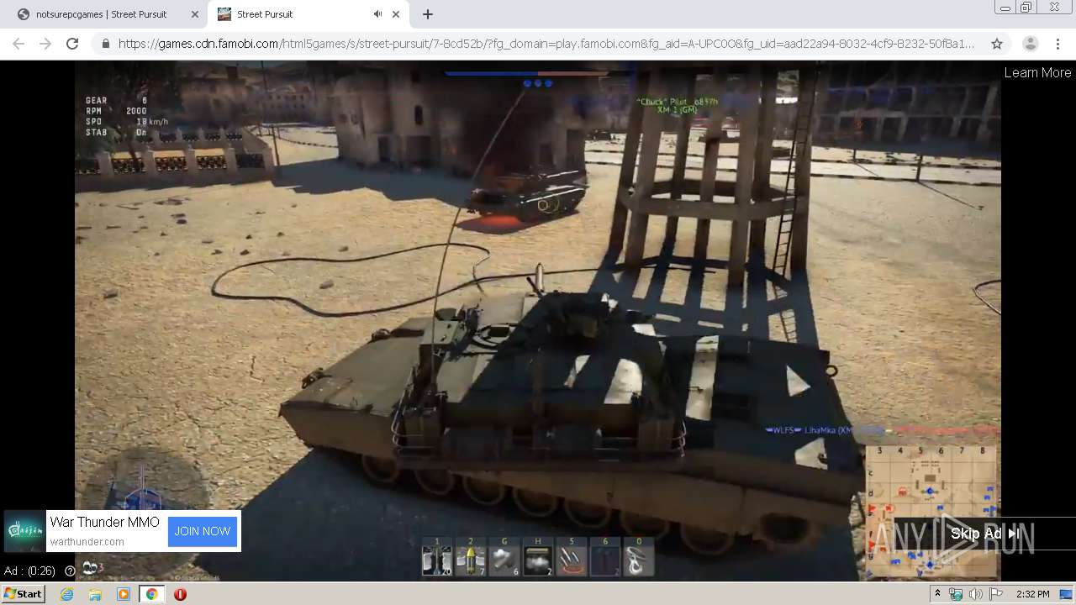Image resolution: width=1076 pixels, height=605 pixels.
Task: Click the ad video playback area
Action: [538, 319]
